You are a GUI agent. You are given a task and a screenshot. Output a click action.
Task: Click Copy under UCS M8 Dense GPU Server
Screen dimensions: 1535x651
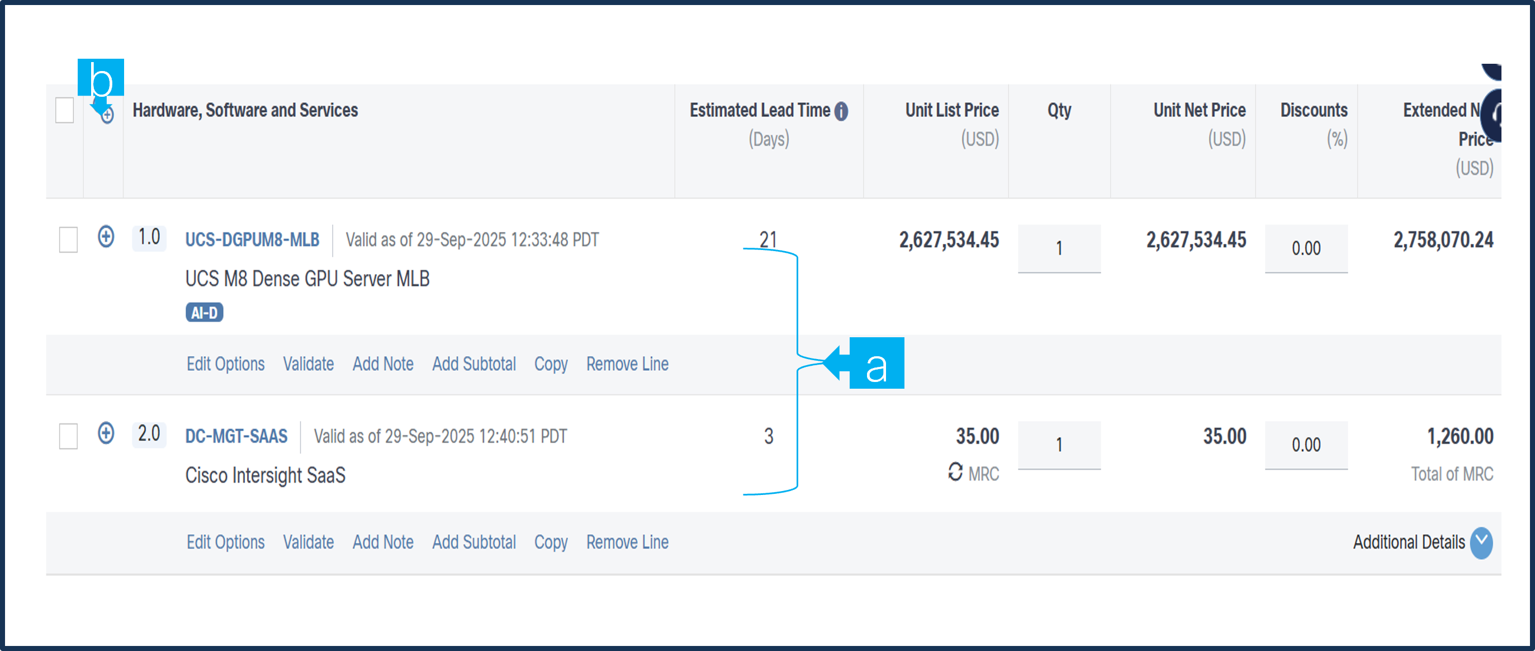pyautogui.click(x=551, y=364)
